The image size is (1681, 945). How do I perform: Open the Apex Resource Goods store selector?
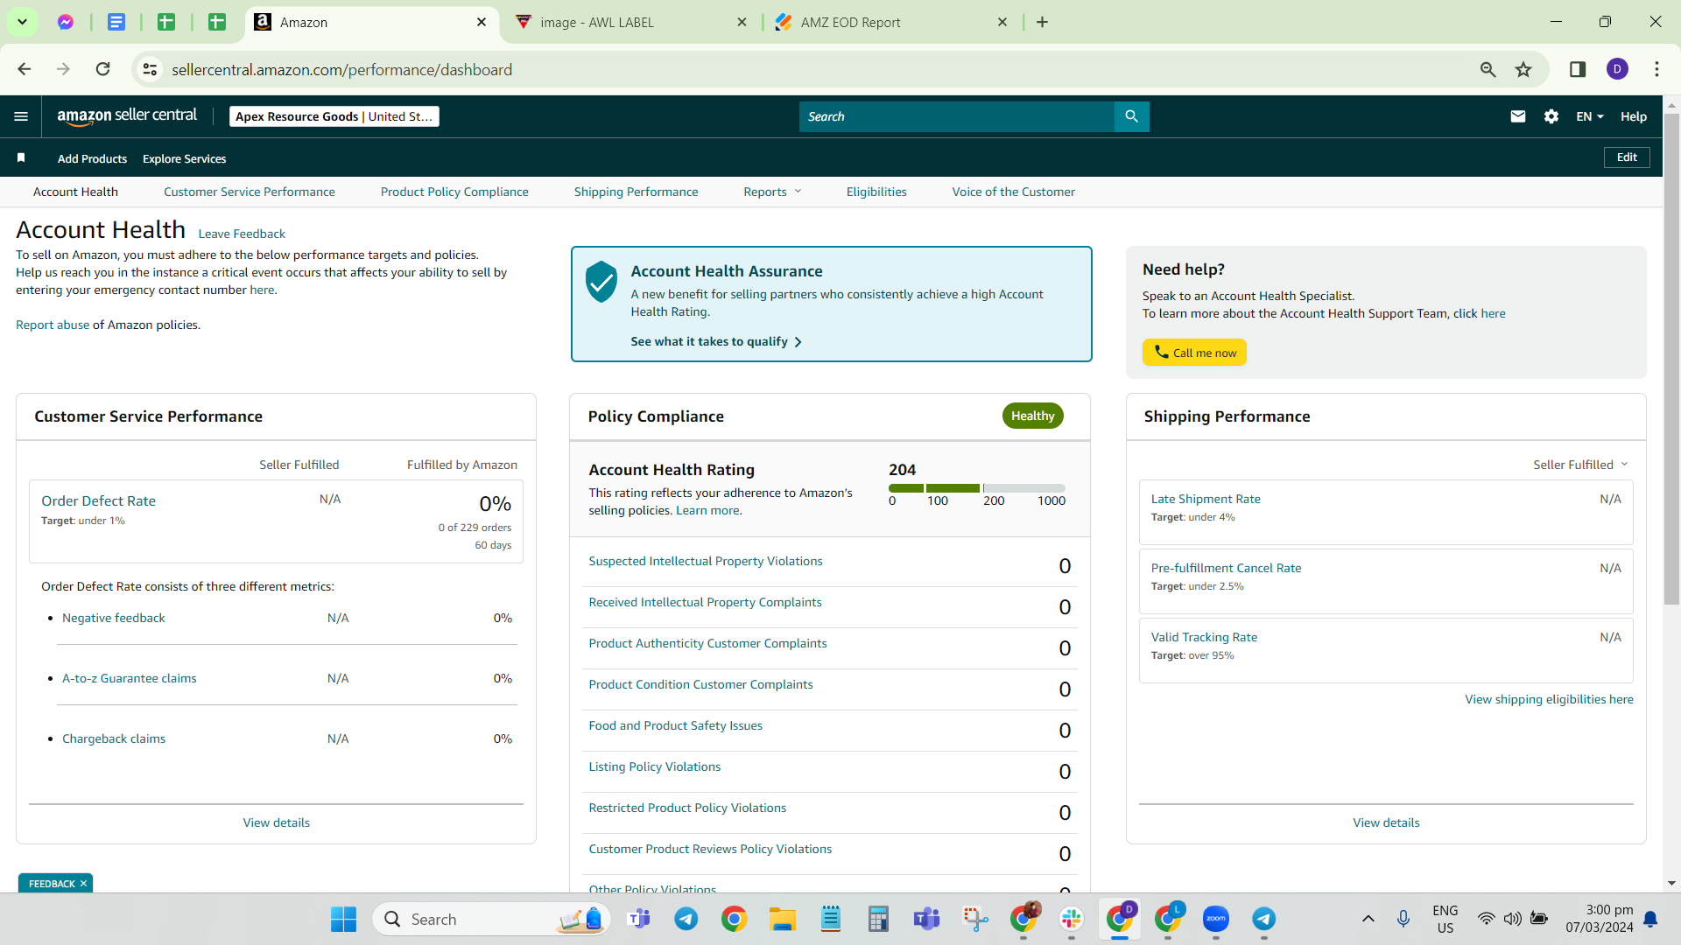(x=334, y=116)
